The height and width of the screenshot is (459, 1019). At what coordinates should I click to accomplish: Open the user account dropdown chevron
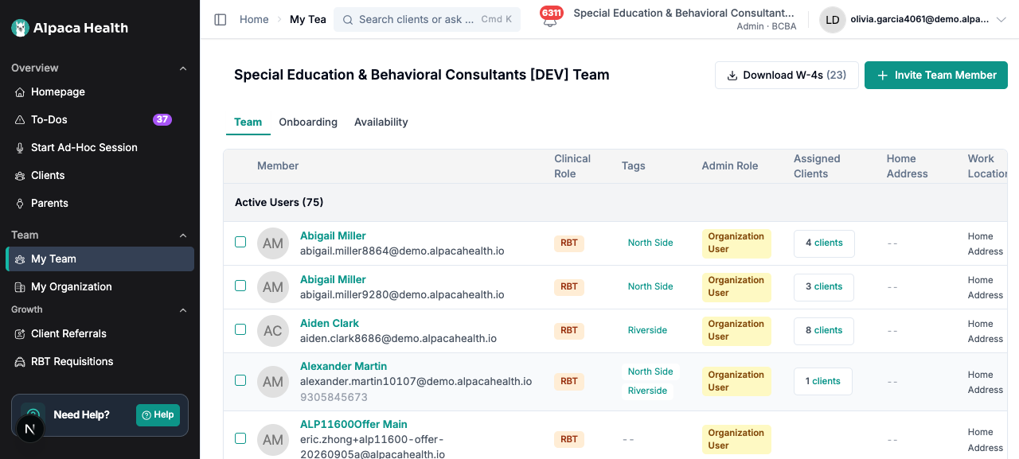(x=1001, y=20)
